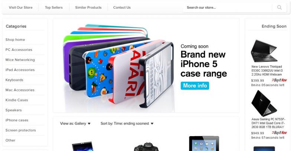Go to Visit Our Store
Screen dimensions: 297x151
coord(21,7)
